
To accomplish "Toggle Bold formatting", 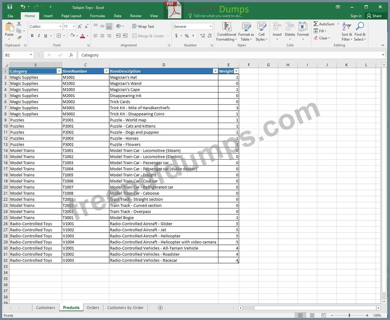I will tap(32, 36).
